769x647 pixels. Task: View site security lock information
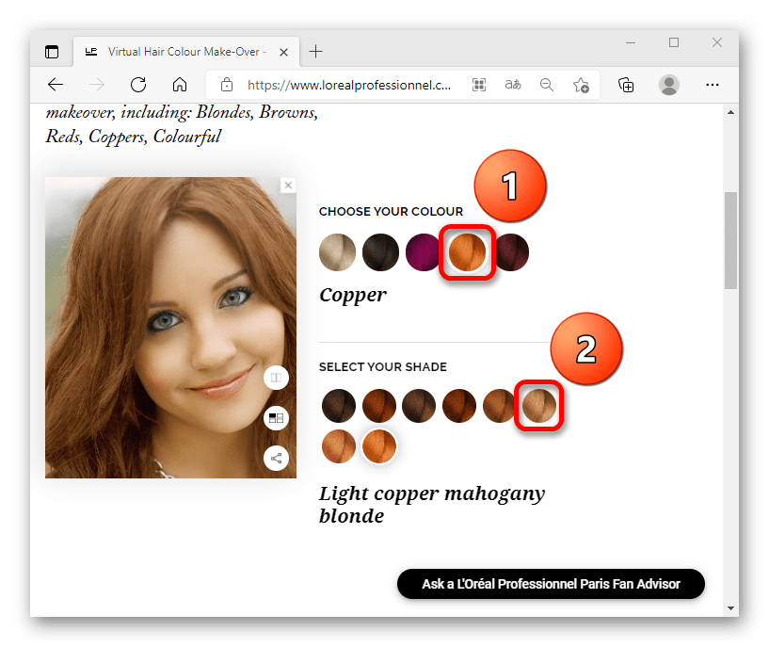tap(227, 85)
